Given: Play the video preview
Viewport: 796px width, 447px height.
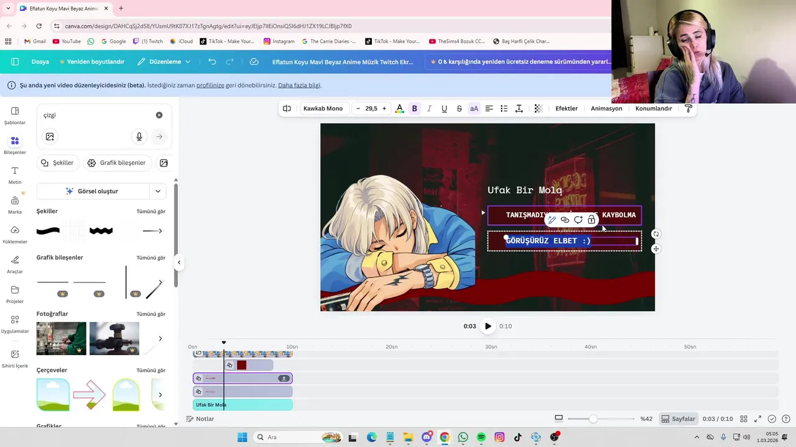Looking at the screenshot, I should (488, 326).
